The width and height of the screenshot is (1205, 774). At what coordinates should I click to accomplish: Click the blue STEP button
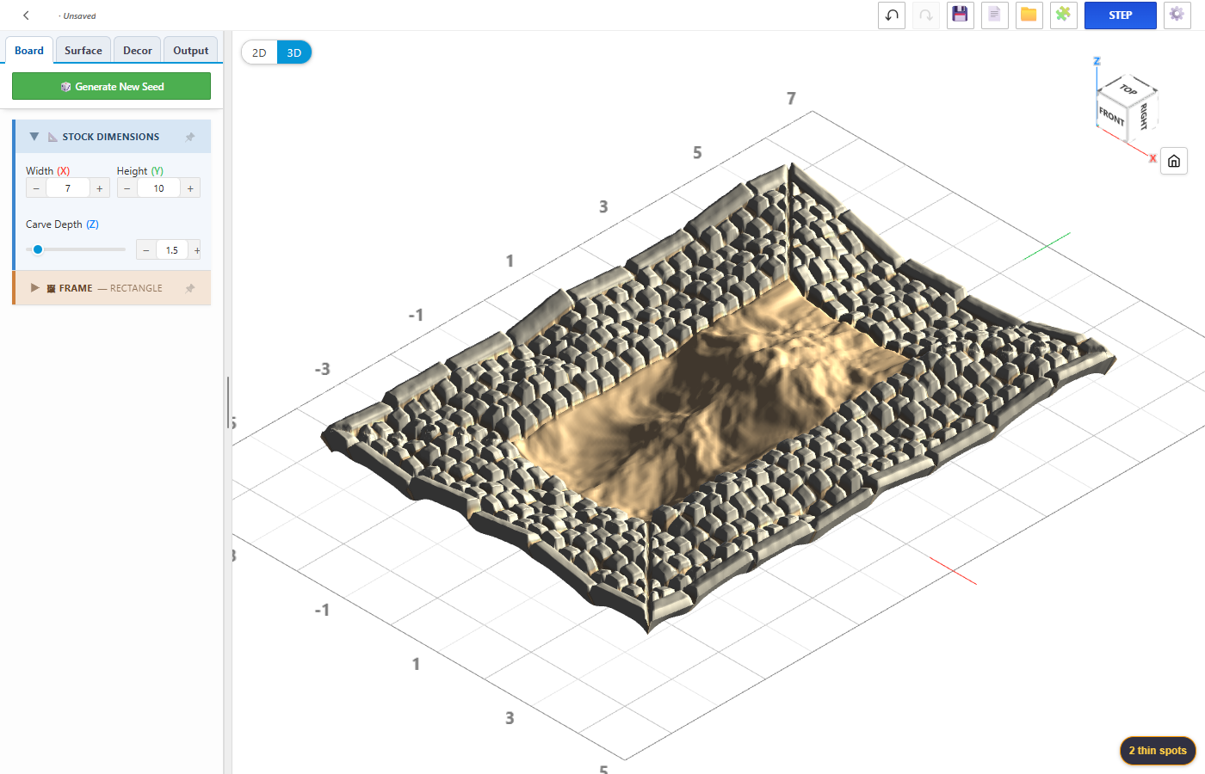coord(1121,15)
